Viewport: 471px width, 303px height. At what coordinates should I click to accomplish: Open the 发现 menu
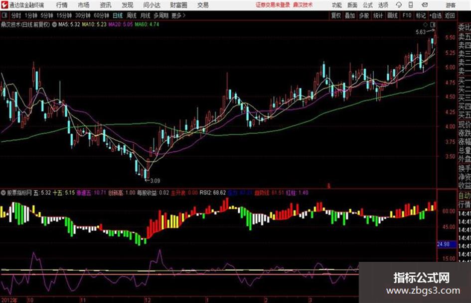(128, 5)
